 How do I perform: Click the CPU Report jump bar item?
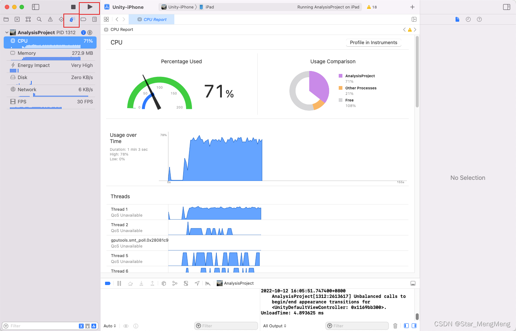pyautogui.click(x=119, y=29)
